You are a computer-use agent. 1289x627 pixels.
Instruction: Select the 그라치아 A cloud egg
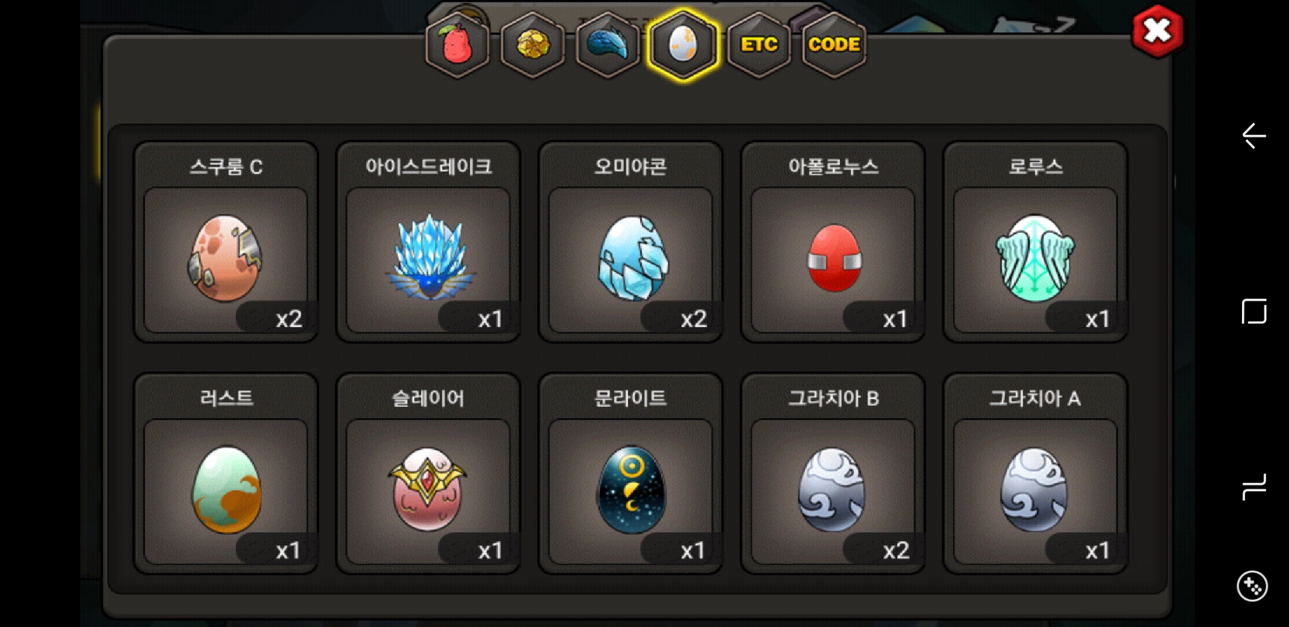(1036, 474)
